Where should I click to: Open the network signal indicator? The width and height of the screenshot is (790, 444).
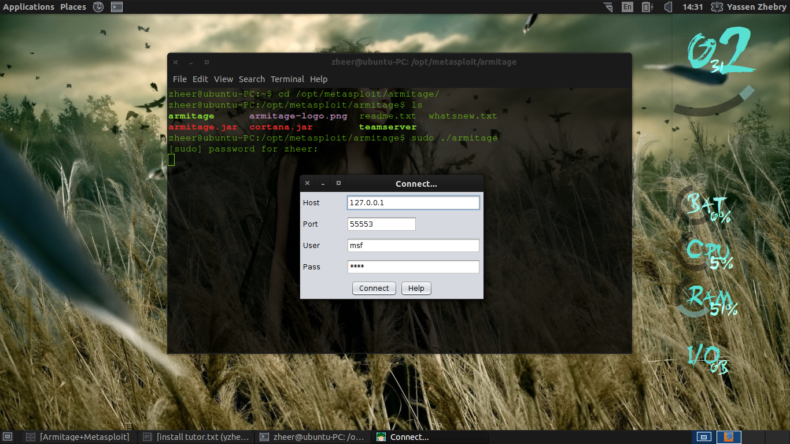[x=608, y=7]
